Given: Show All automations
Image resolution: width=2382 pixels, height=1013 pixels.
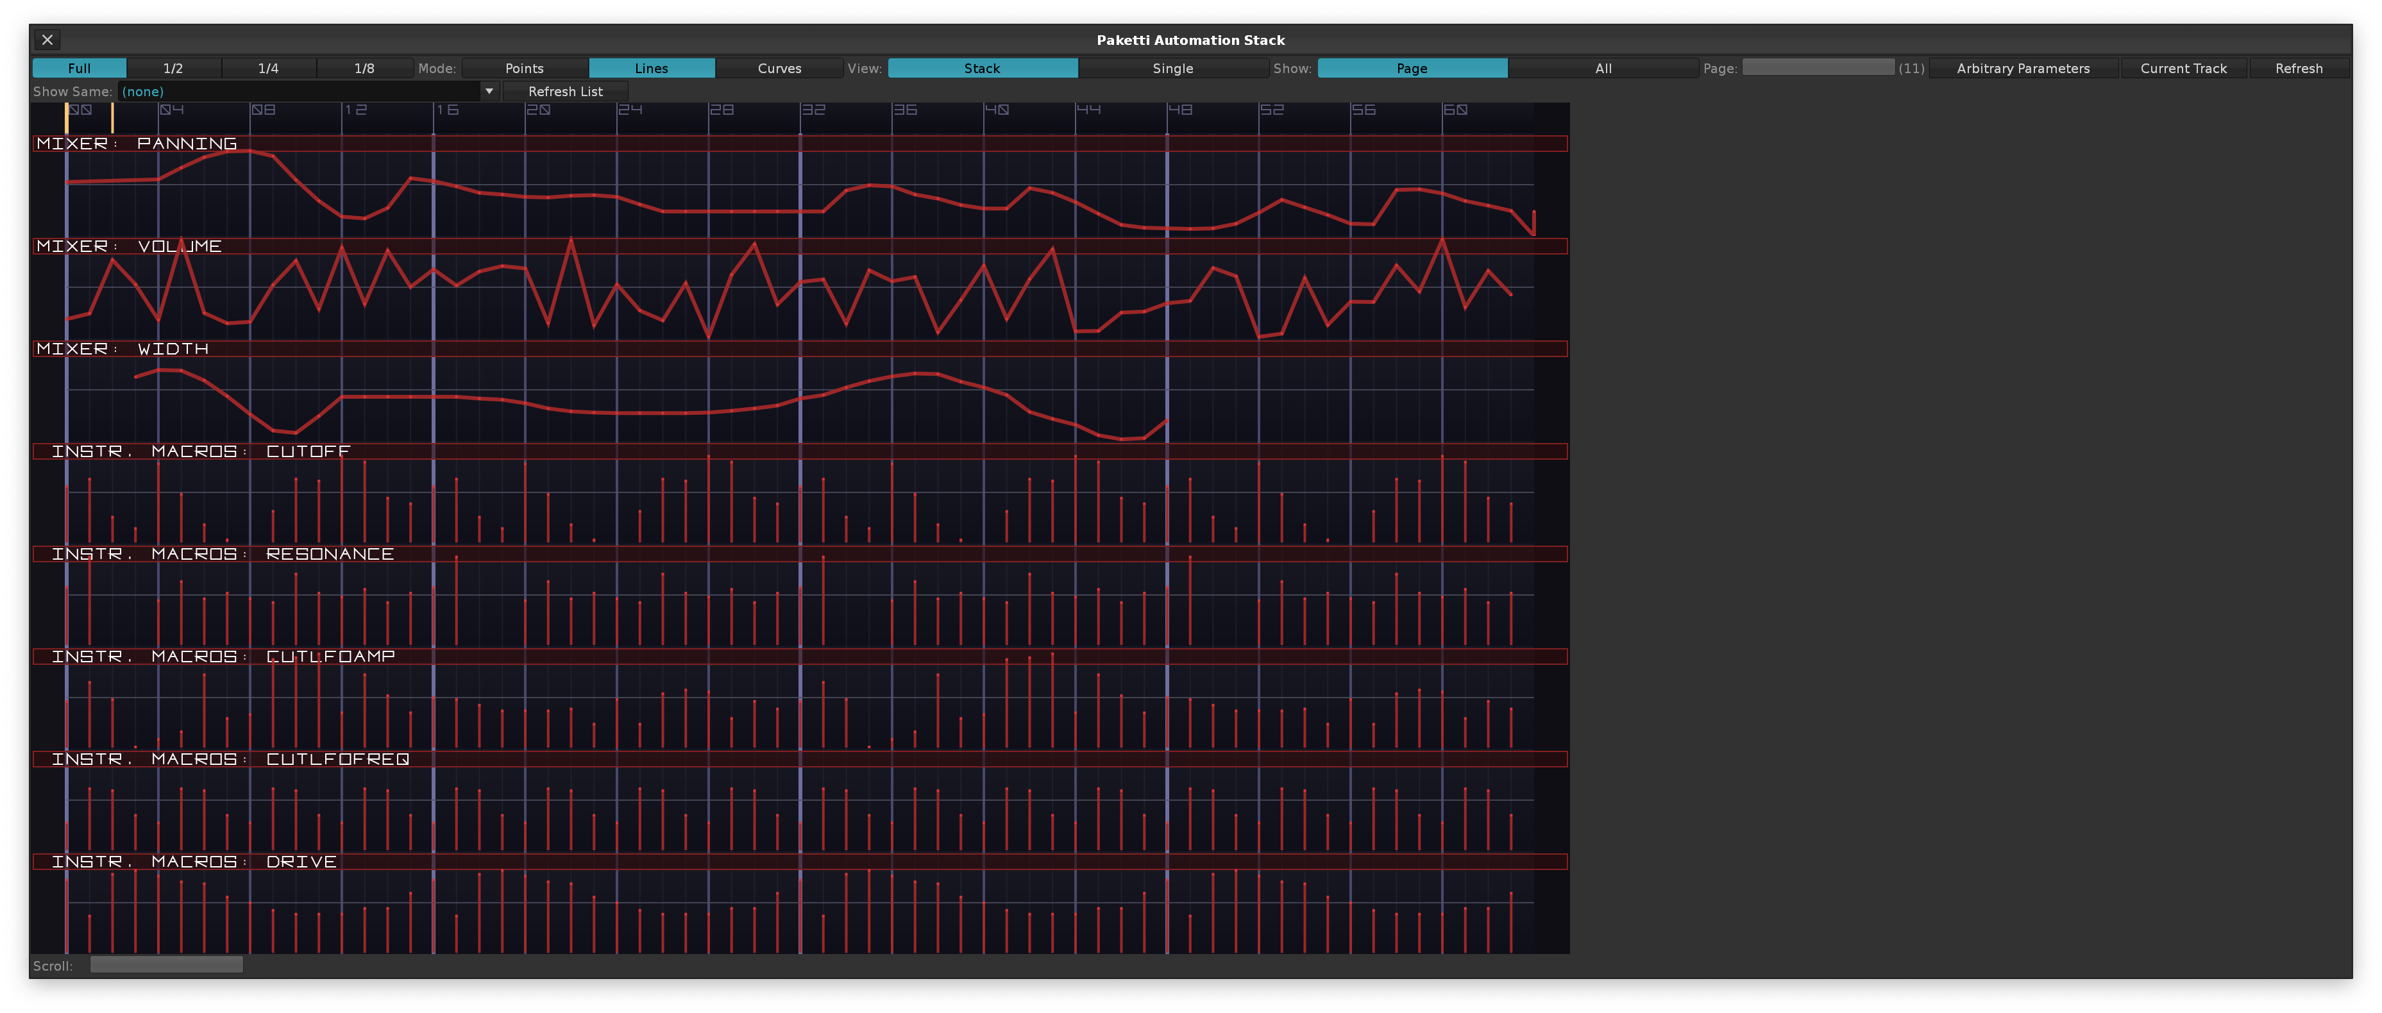Looking at the screenshot, I should (x=1603, y=69).
